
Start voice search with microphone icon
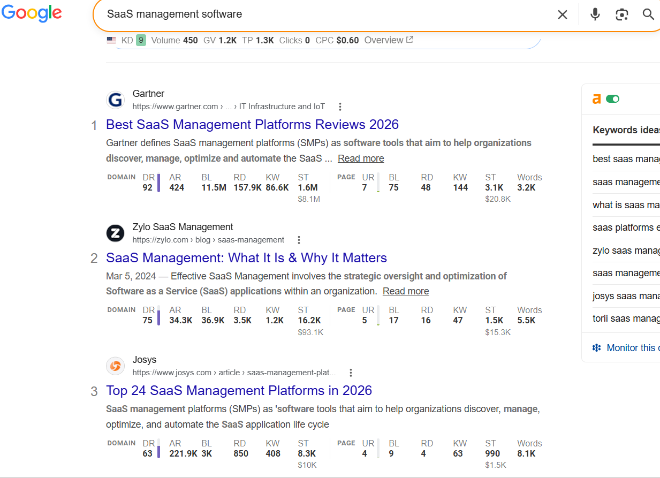click(x=595, y=14)
